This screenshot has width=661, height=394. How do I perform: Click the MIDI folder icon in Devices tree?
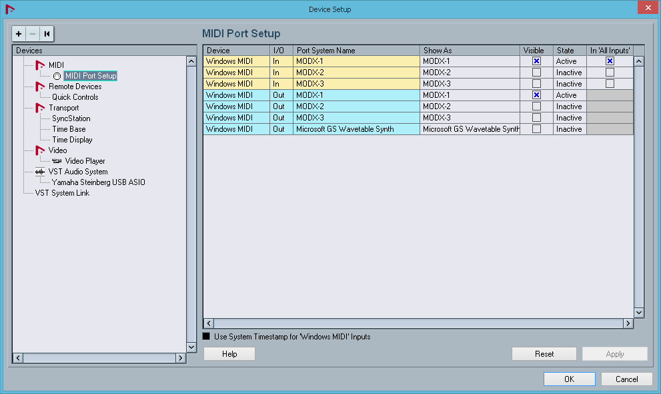[40, 65]
